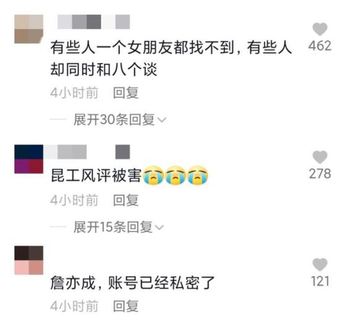This screenshot has width=340, height=318.
Task: Open the first commenter's blurred username
Action: pos(94,22)
